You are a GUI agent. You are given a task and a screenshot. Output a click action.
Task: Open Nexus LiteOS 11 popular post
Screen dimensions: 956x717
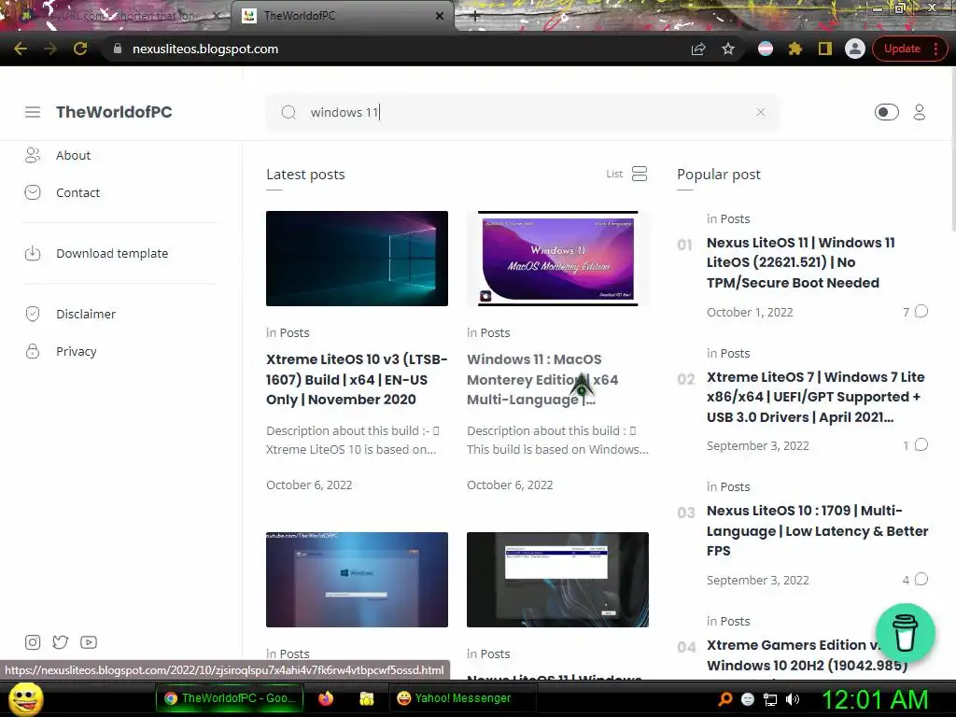[x=800, y=262]
